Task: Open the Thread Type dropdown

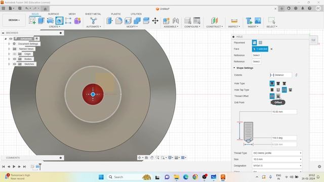Action: (x=277, y=153)
